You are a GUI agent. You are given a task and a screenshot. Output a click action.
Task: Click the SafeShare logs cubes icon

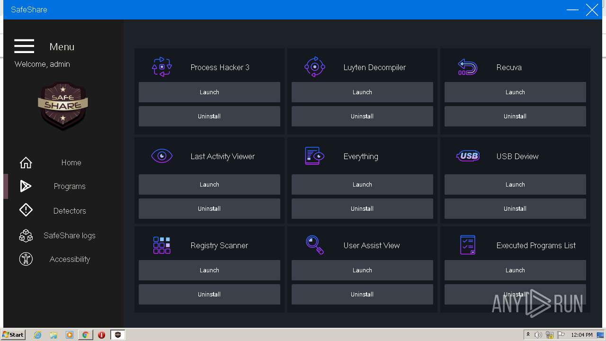pyautogui.click(x=26, y=235)
